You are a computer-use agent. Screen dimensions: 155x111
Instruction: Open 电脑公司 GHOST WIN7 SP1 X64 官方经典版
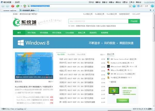76,98
